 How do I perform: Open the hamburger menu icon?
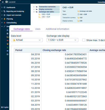click(x=3, y=2)
